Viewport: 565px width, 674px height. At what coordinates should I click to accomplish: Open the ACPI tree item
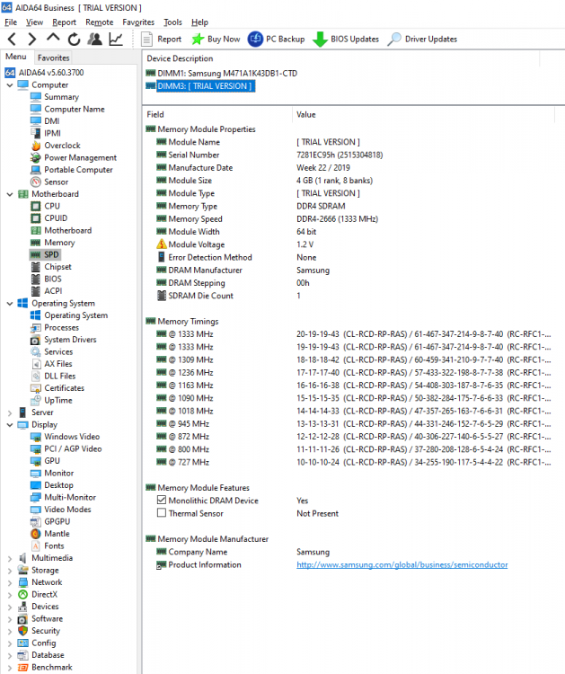coord(47,291)
